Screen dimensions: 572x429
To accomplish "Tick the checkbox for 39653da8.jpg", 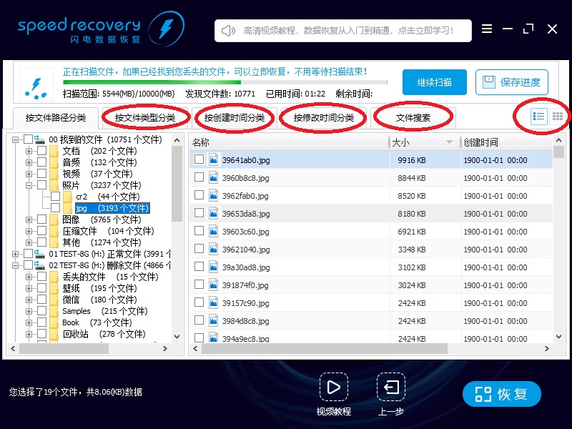I will pos(199,214).
